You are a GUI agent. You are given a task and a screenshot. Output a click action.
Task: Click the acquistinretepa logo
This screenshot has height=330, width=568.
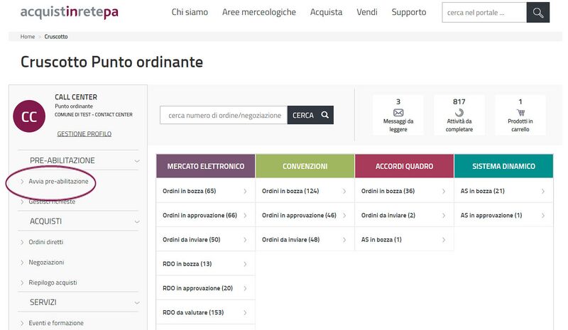[x=70, y=13]
